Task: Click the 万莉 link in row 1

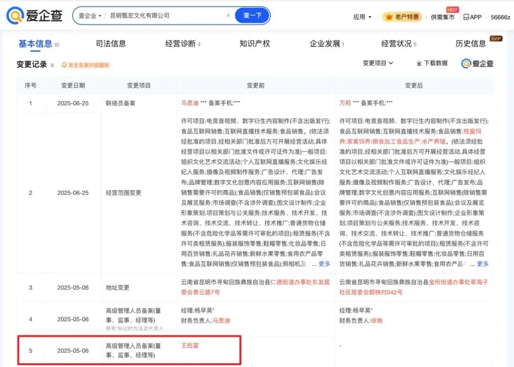Action: tap(345, 103)
